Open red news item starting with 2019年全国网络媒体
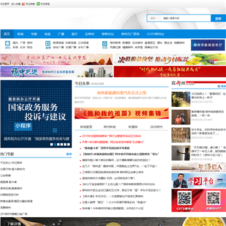Image resolution: width=226 pixels, height=226 pixels. click(x=112, y=136)
